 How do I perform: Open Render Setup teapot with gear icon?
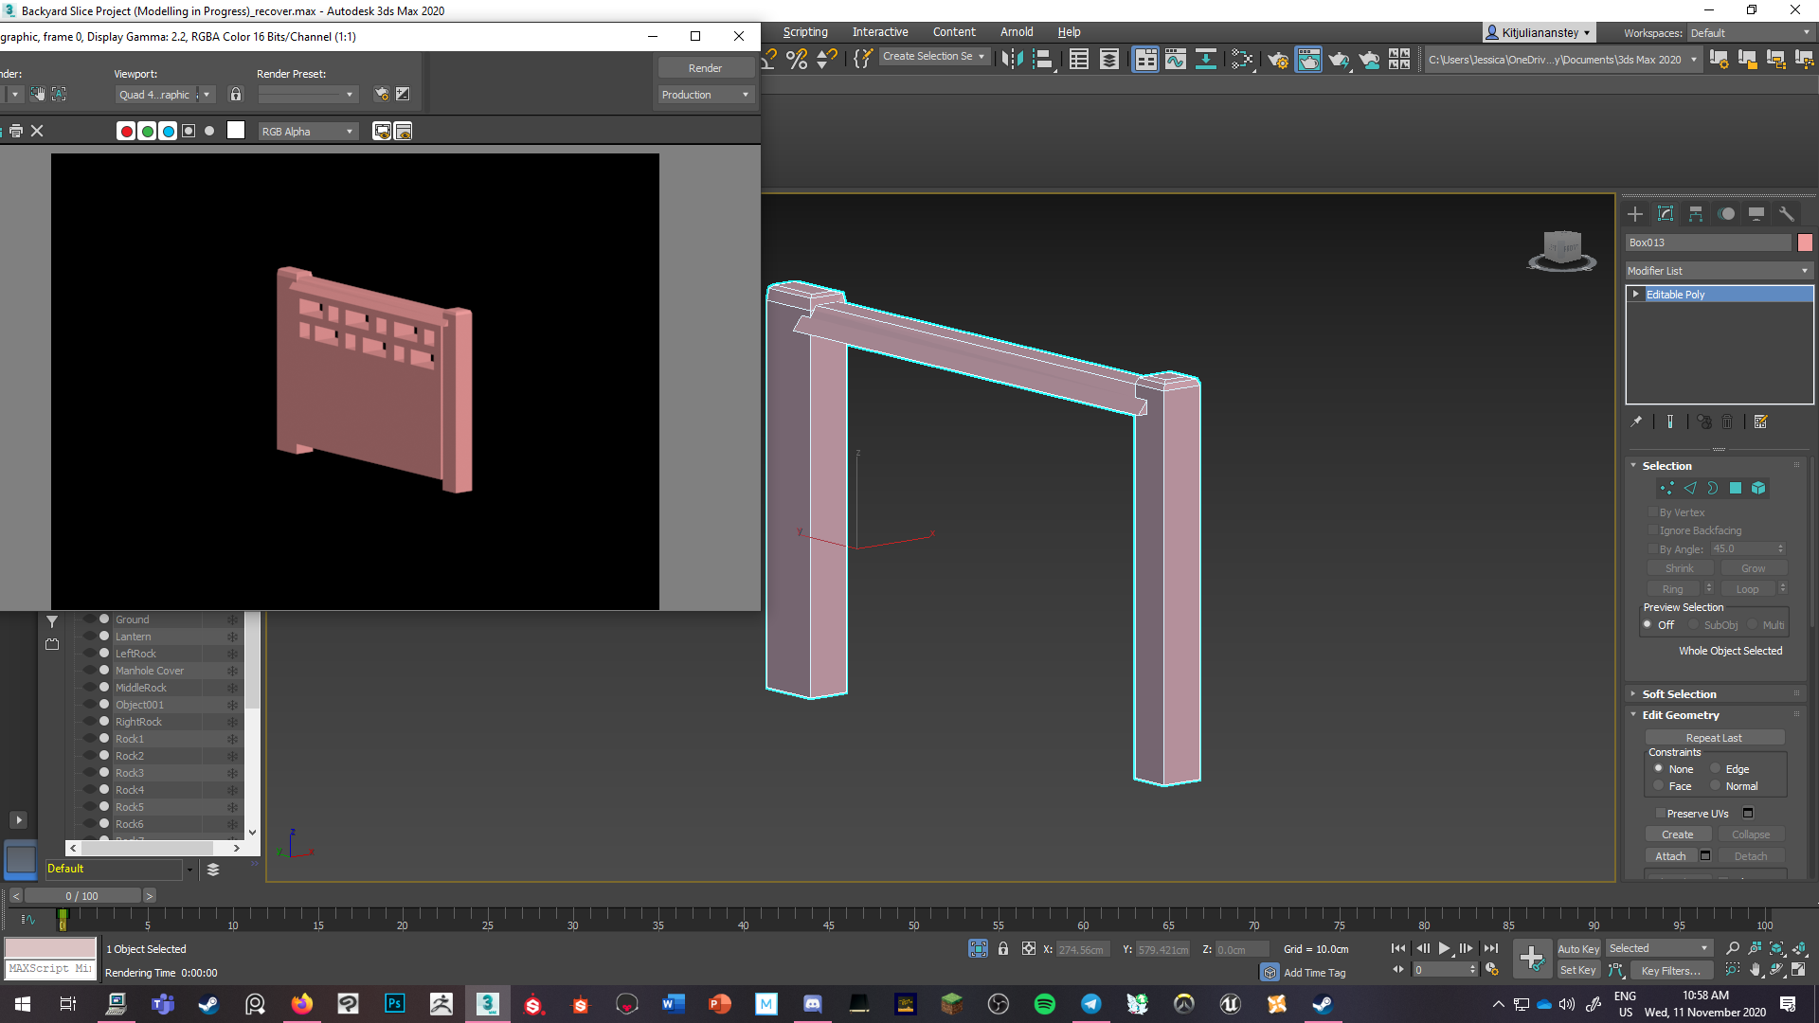click(1278, 59)
